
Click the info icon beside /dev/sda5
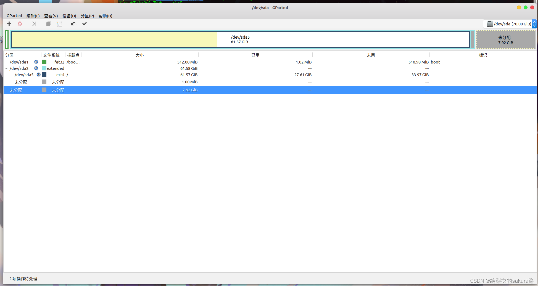(x=39, y=75)
